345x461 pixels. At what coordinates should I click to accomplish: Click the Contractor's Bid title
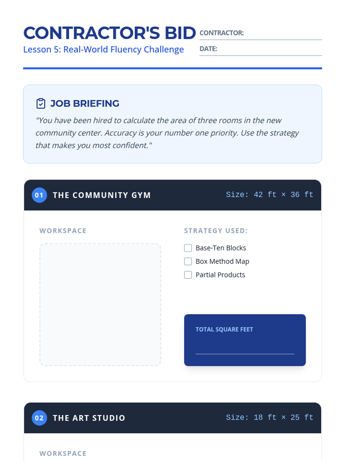(110, 33)
